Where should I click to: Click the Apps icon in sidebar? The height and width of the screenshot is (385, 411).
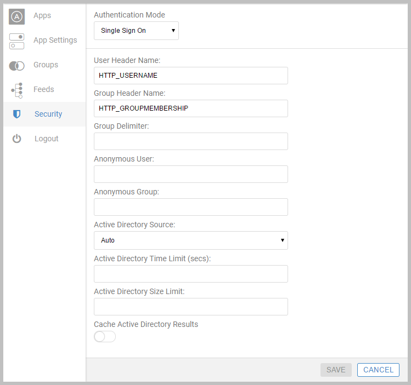(x=17, y=16)
